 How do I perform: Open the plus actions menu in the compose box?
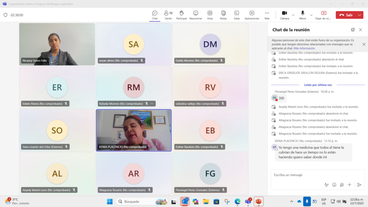349,185
